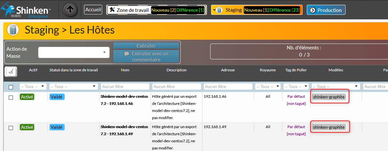Click the Production play arrow icon
Image resolution: width=388 pixels, height=151 pixels.
coord(312,10)
